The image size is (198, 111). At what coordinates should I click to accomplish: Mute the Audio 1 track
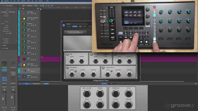click(32, 77)
